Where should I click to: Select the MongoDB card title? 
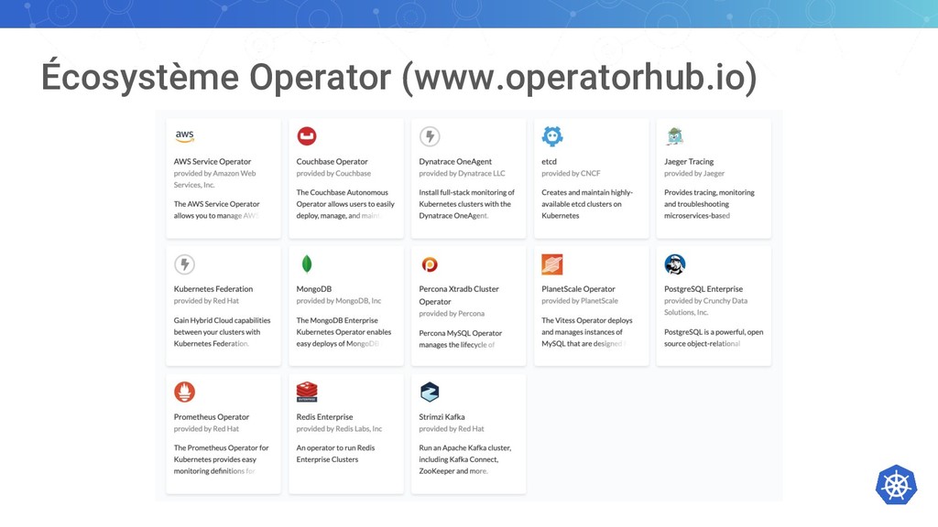tap(314, 288)
